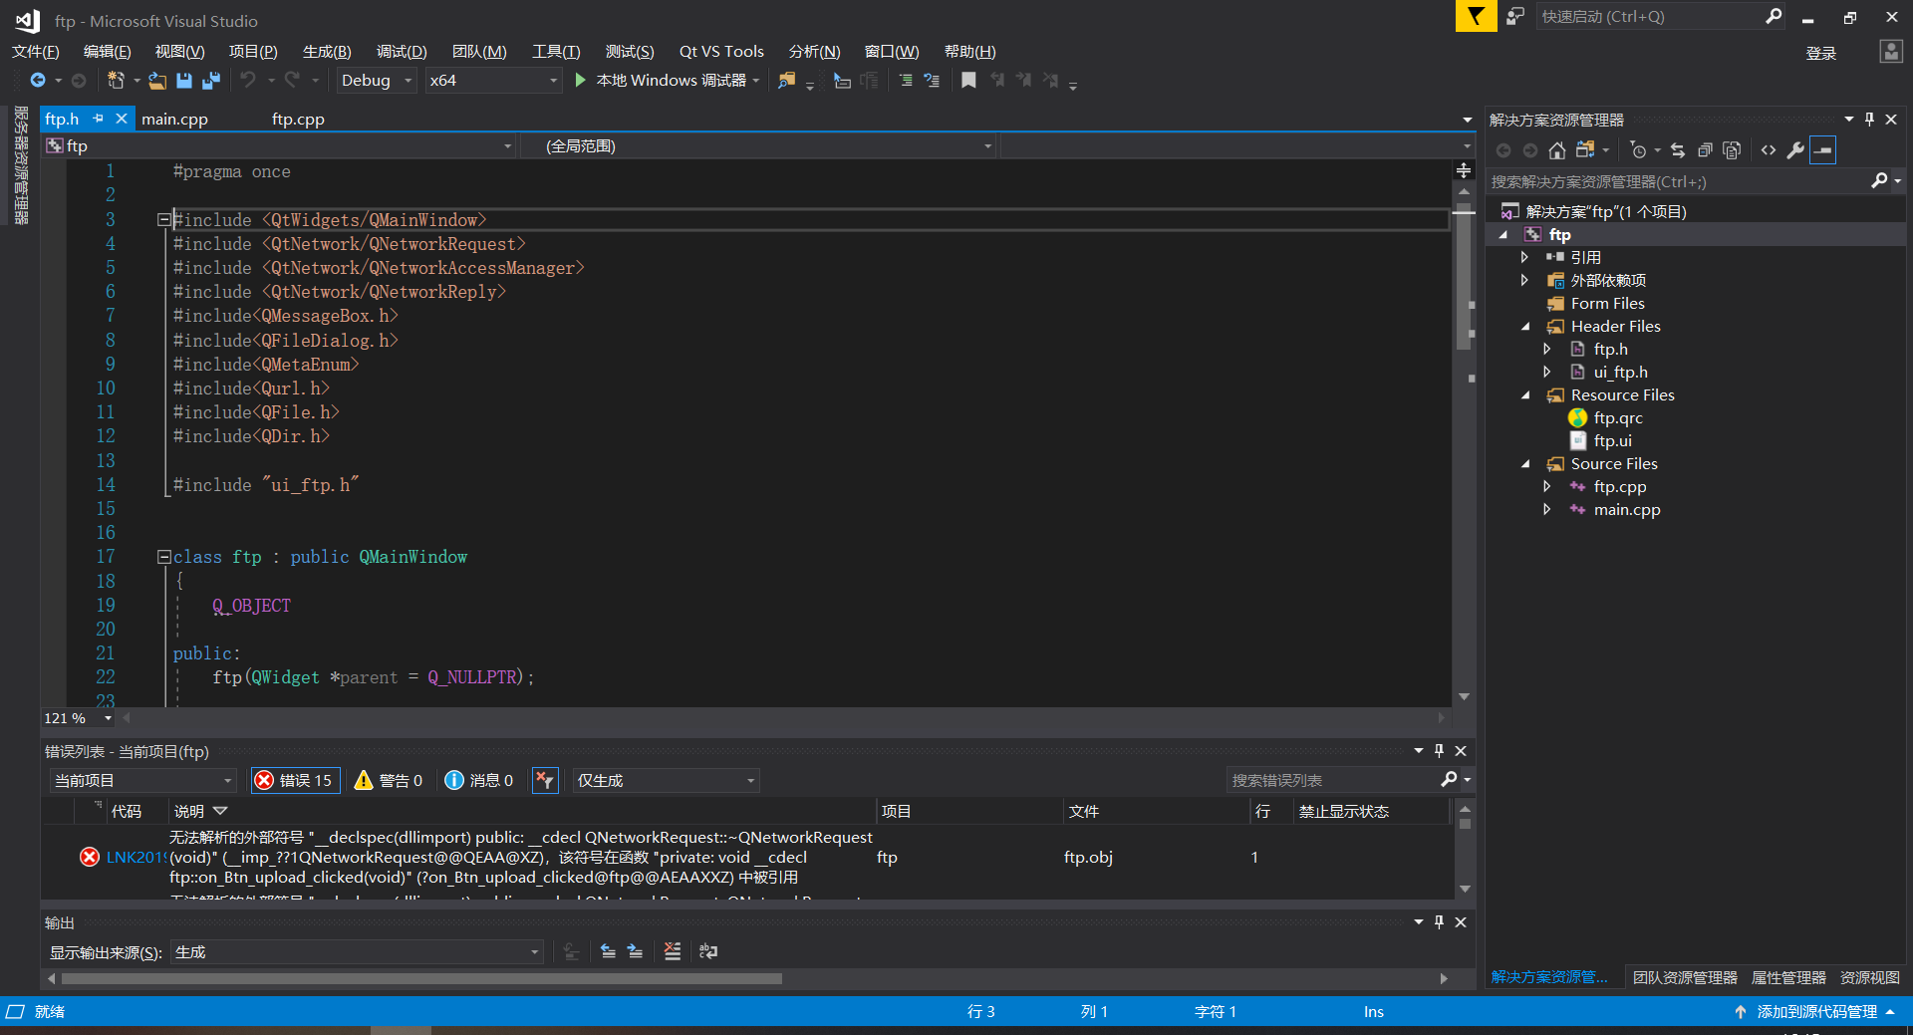Click the Navigate Backward arrow icon
This screenshot has width=1913, height=1035.
coord(38,80)
